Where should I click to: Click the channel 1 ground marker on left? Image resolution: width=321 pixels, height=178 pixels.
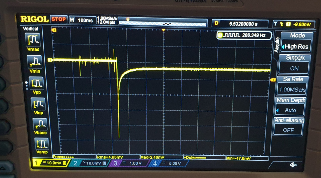coord(50,60)
